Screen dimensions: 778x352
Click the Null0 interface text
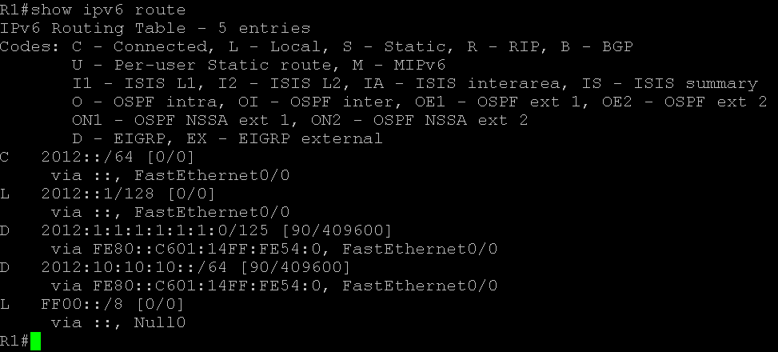pyautogui.click(x=160, y=322)
